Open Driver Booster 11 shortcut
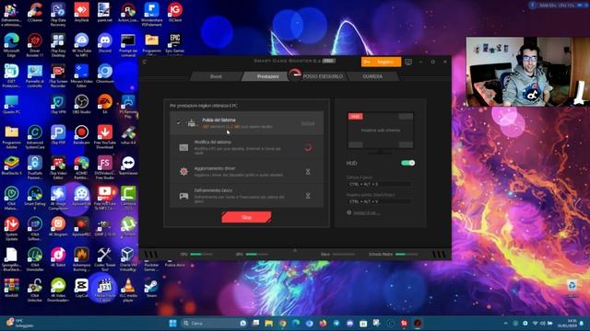 35,44
